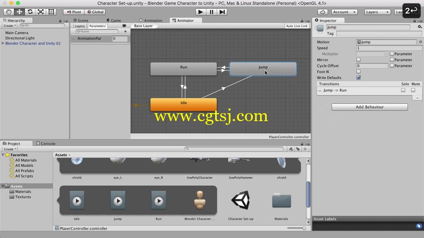Add a new parameter with plus icon
This screenshot has height=238, width=424.
[125, 31]
